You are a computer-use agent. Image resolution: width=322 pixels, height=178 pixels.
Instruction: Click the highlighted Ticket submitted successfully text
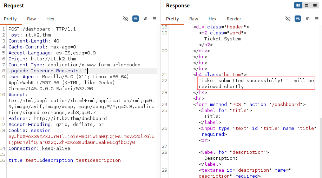256,83
